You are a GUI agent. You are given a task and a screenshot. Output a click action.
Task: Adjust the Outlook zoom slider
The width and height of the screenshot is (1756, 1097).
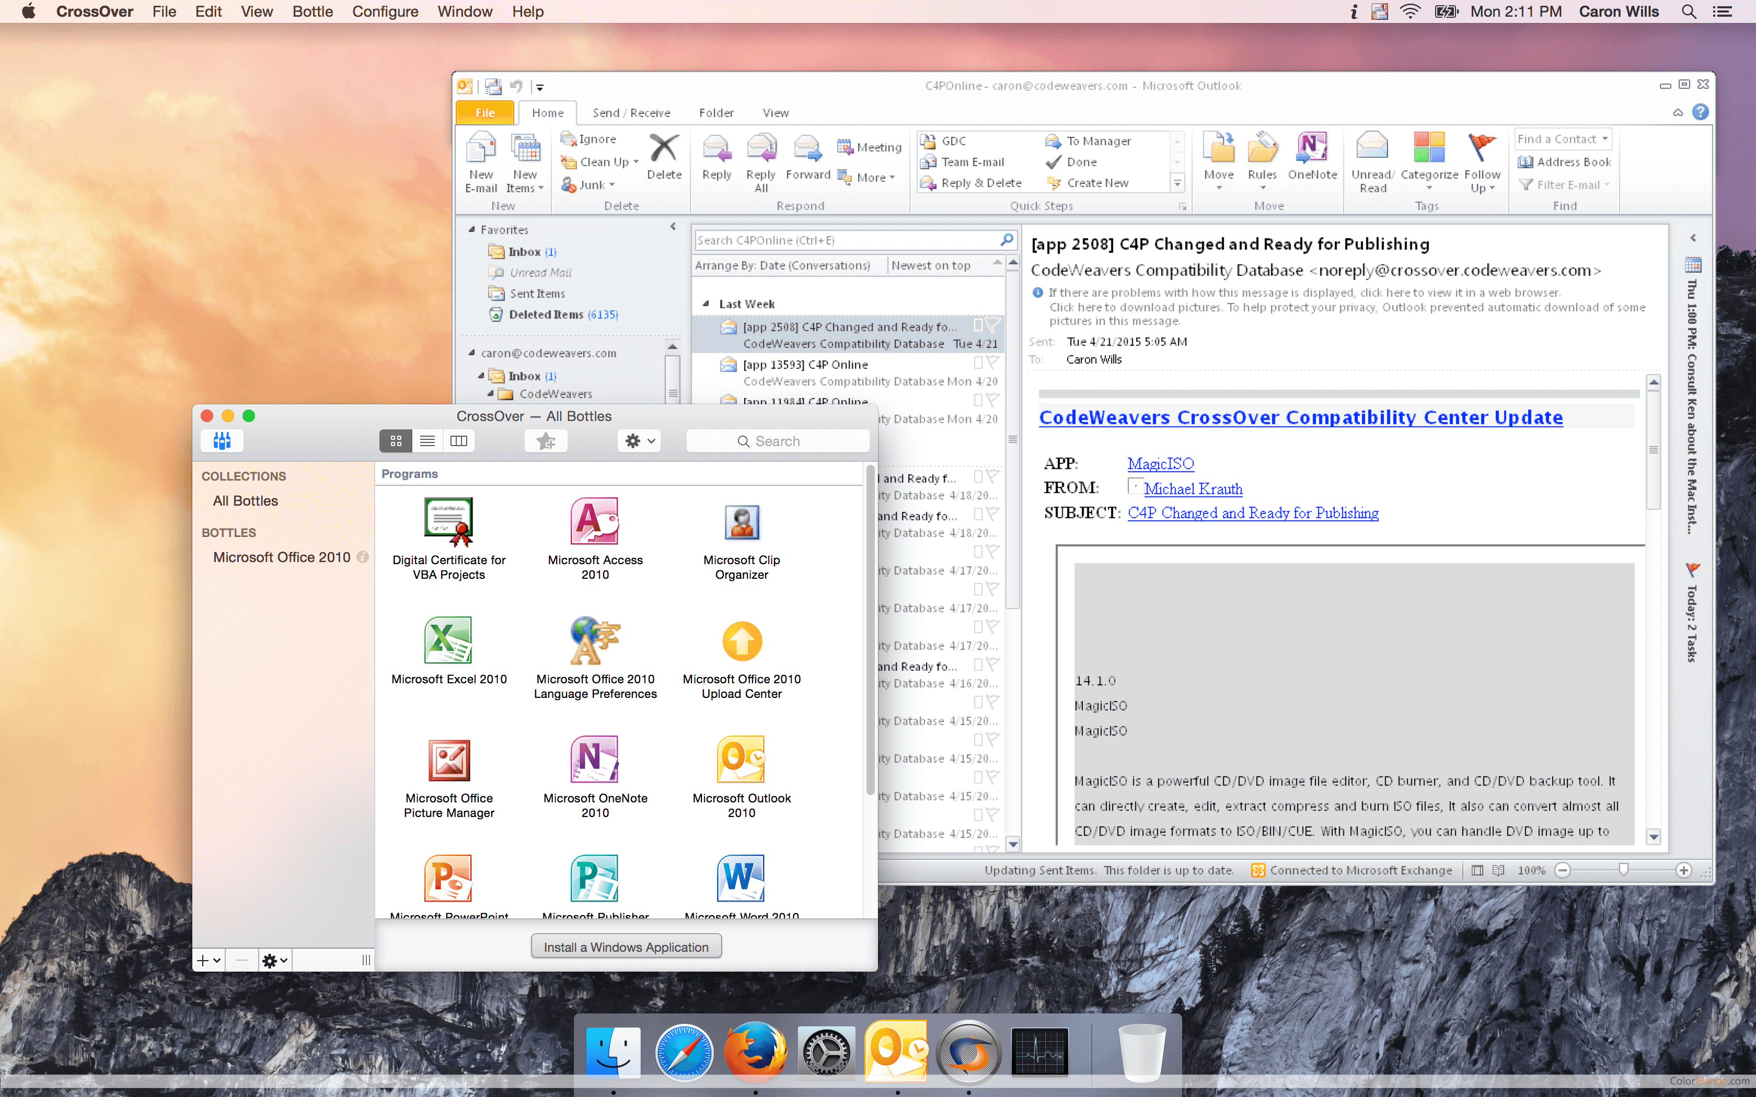[1623, 870]
